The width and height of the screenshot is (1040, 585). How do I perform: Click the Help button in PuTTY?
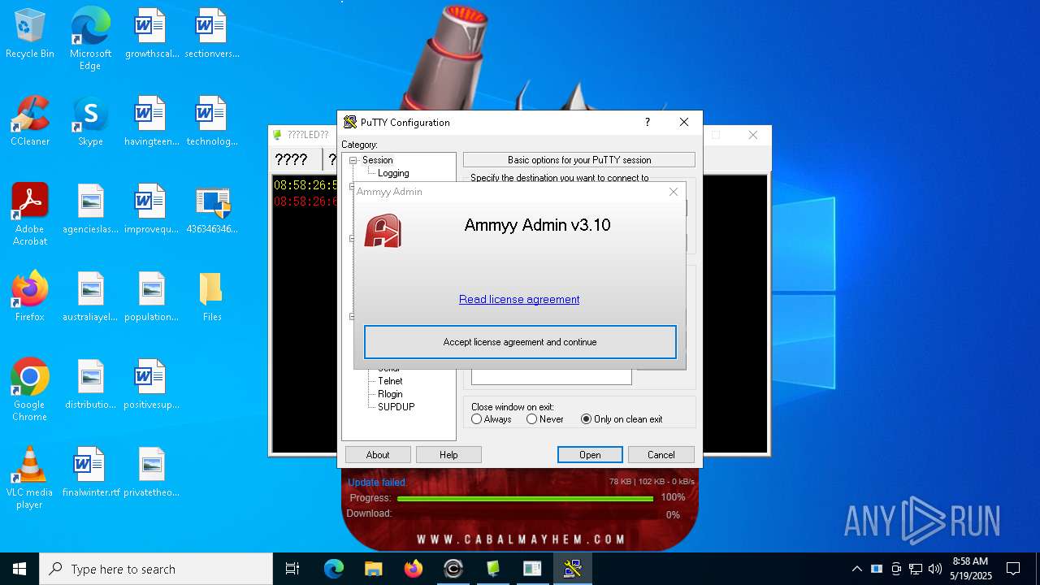point(448,455)
